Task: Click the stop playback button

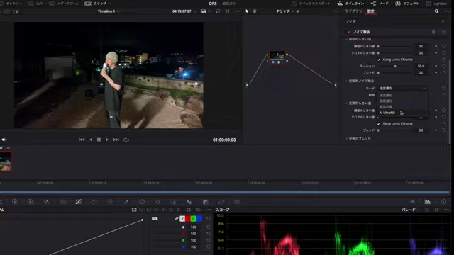Action: tap(99, 140)
